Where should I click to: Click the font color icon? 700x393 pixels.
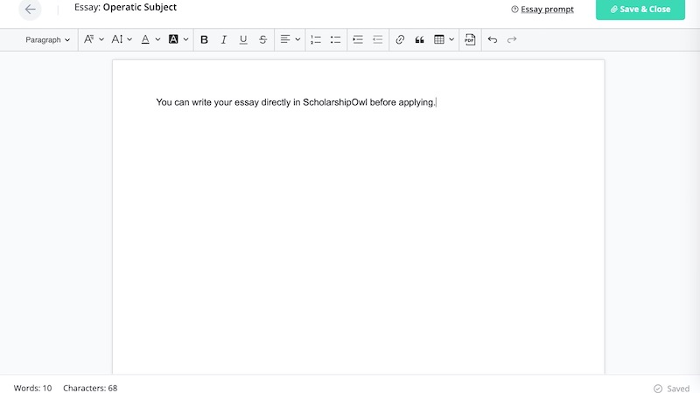[145, 39]
